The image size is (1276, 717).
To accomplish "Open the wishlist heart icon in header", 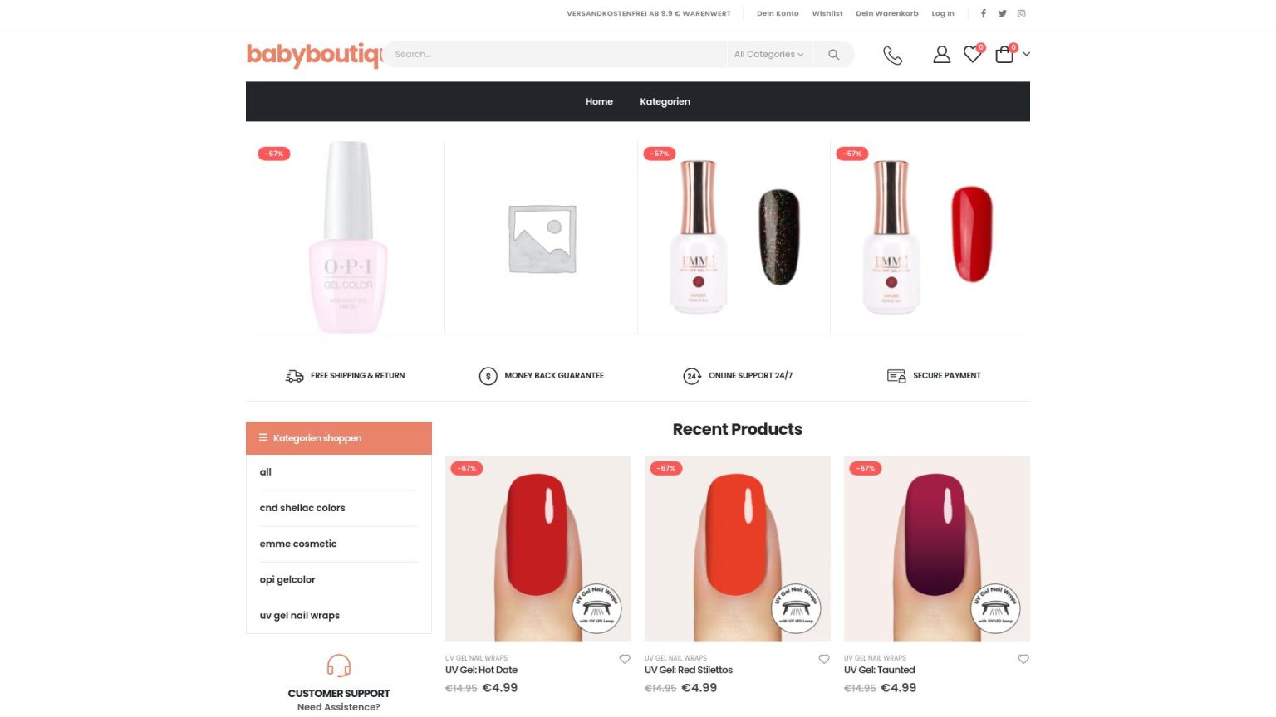I will click(x=972, y=55).
